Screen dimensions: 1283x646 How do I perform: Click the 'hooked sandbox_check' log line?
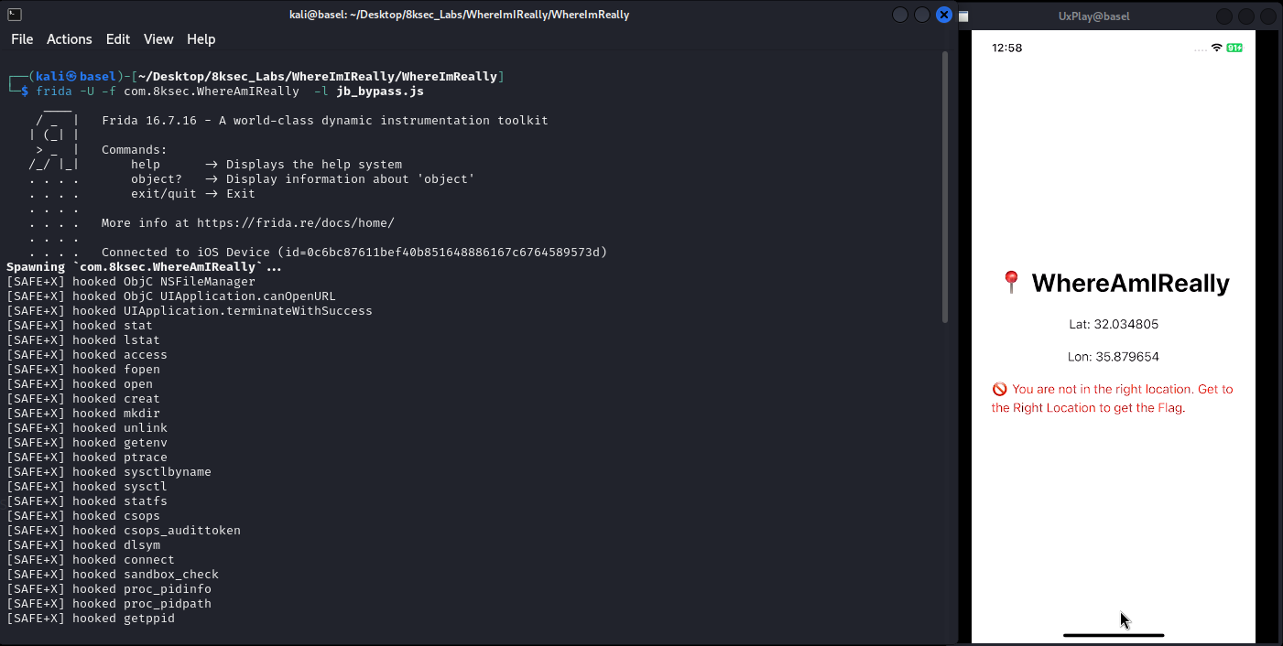click(113, 575)
